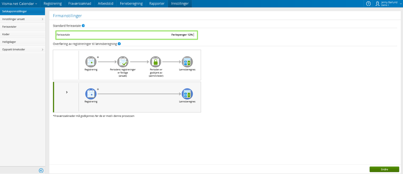Click grey Lønnsberegnes icon in upper workflow
Image resolution: width=403 pixels, height=174 pixels.
(x=187, y=61)
